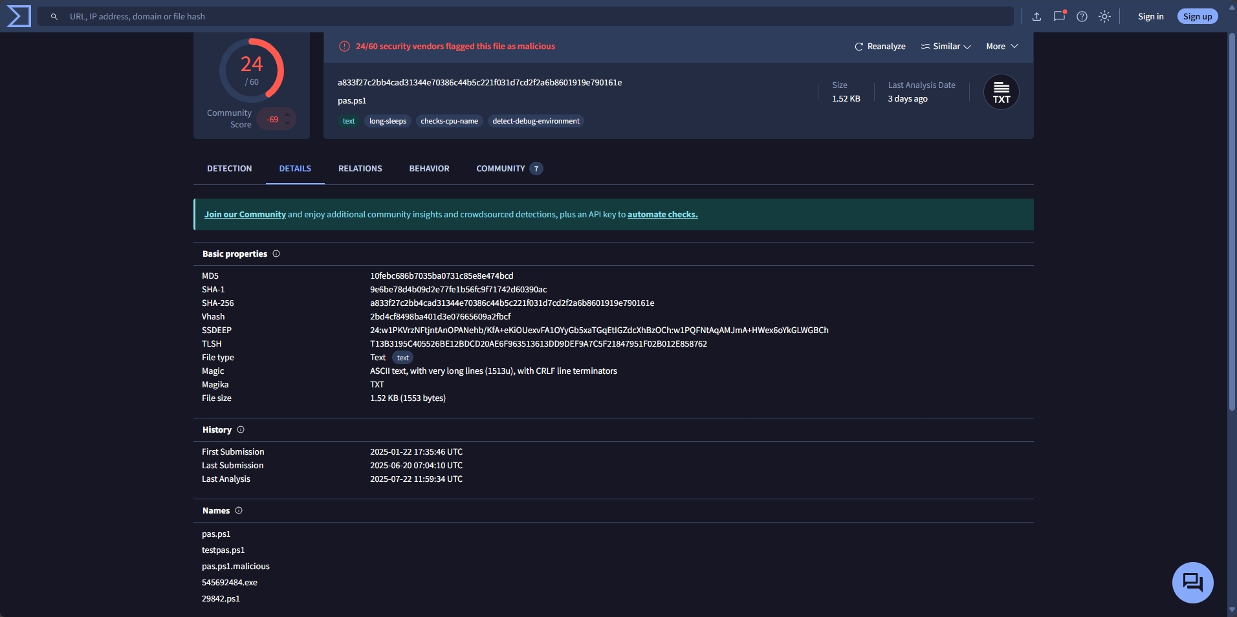Open the Behavior tab

pos(429,169)
